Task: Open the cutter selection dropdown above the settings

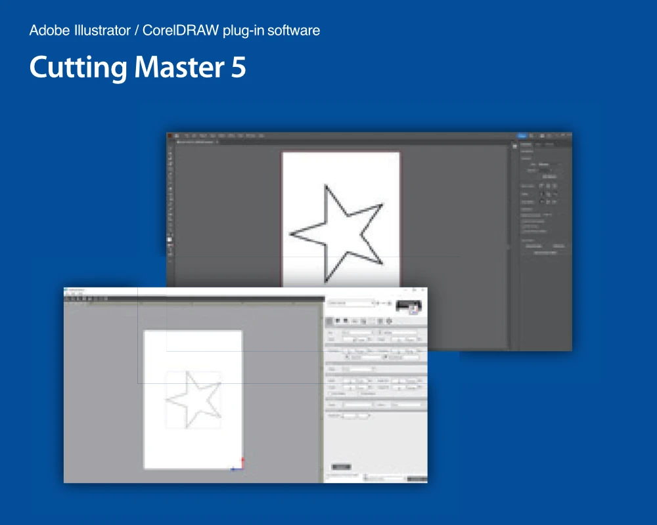Action: point(351,303)
